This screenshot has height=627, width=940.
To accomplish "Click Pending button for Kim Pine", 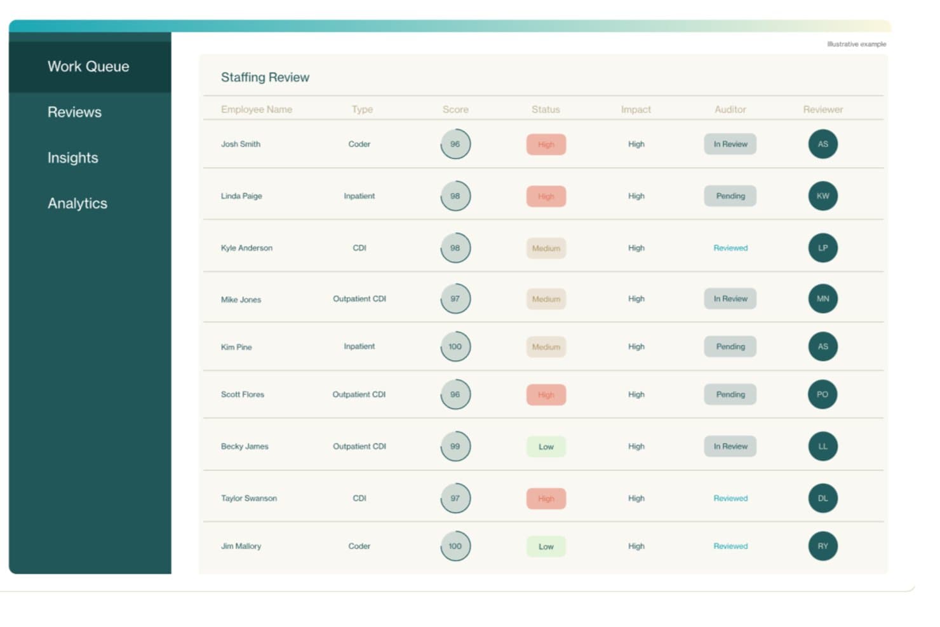I will tap(730, 347).
